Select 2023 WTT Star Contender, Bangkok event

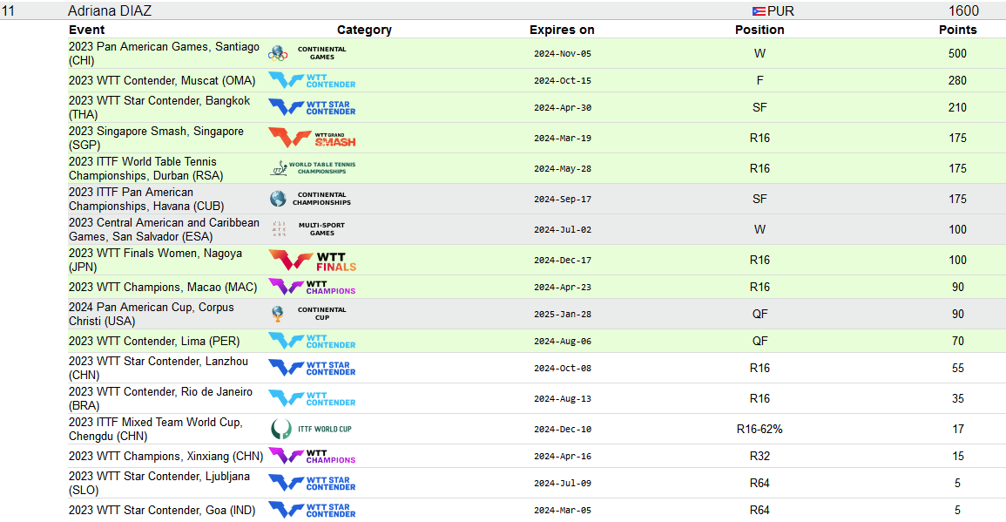(x=159, y=107)
